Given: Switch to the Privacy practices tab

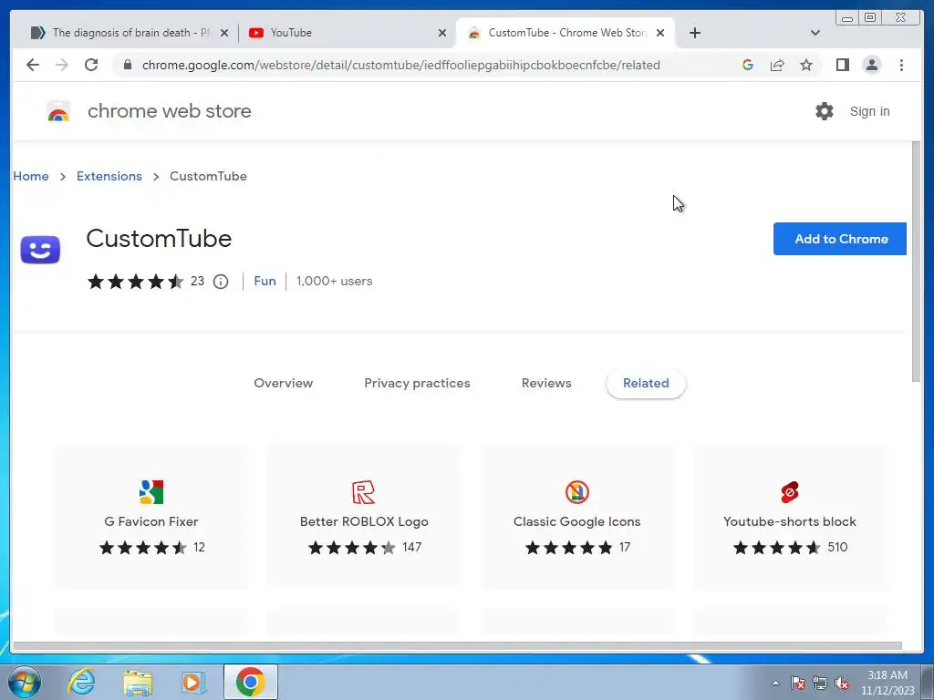Looking at the screenshot, I should tap(417, 384).
